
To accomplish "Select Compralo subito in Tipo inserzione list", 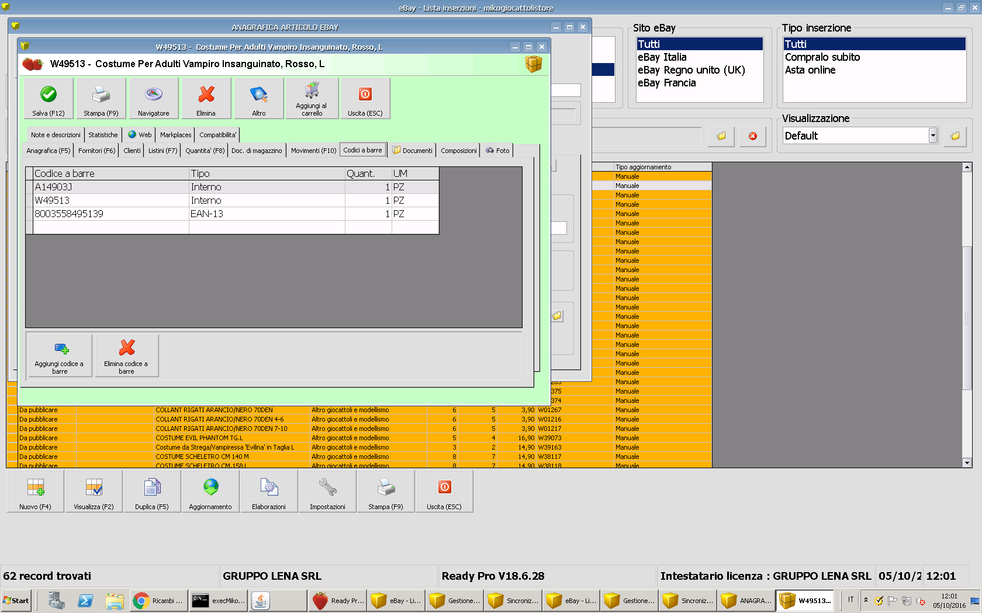I will point(822,57).
